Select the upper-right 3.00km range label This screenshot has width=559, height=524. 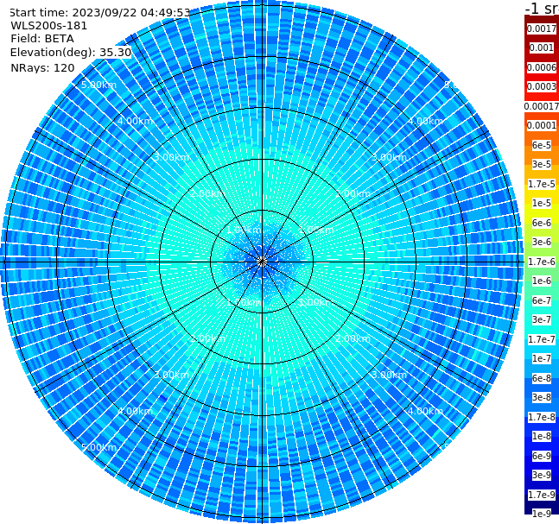point(390,157)
